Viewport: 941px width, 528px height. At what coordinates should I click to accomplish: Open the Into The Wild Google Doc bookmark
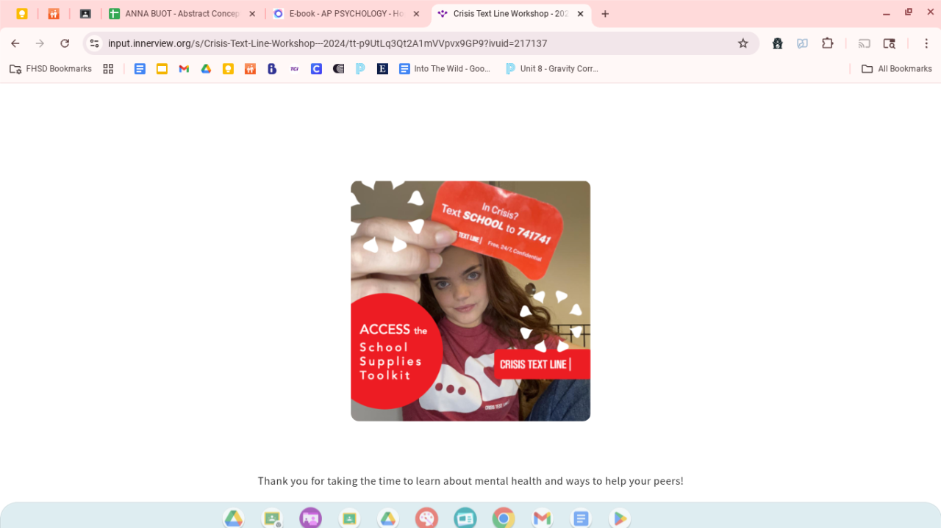(445, 69)
